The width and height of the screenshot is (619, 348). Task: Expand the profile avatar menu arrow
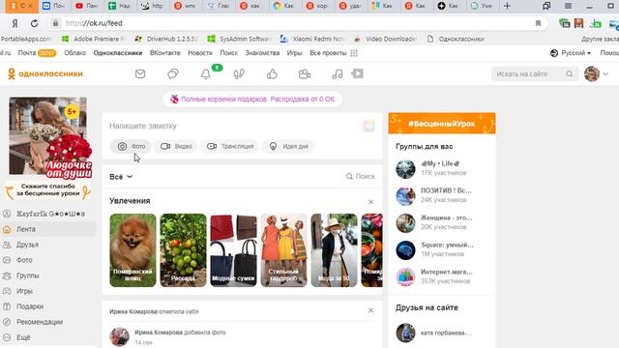pyautogui.click(x=605, y=73)
